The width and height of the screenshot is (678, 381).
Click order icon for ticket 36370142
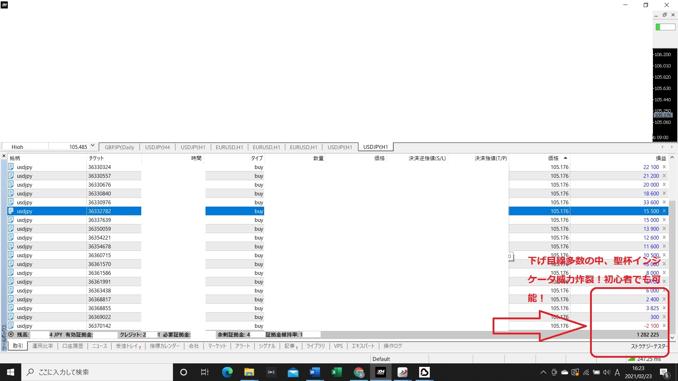[x=11, y=326]
